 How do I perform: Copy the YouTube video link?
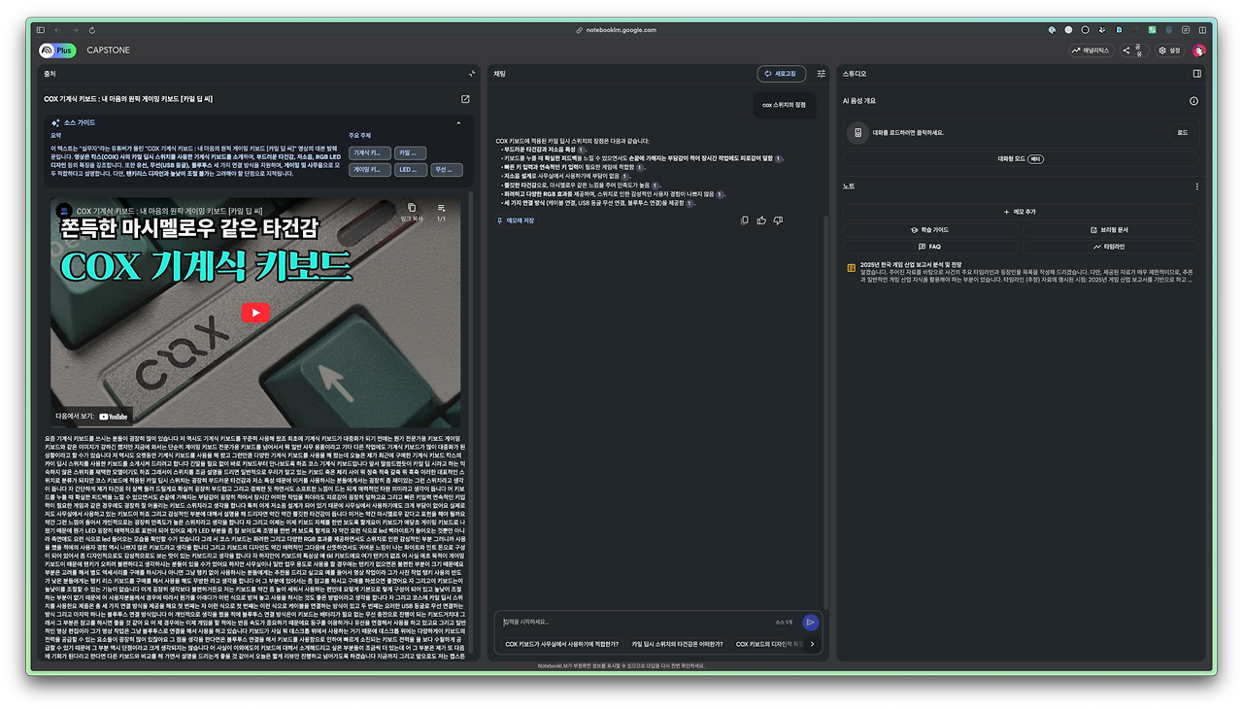[411, 210]
